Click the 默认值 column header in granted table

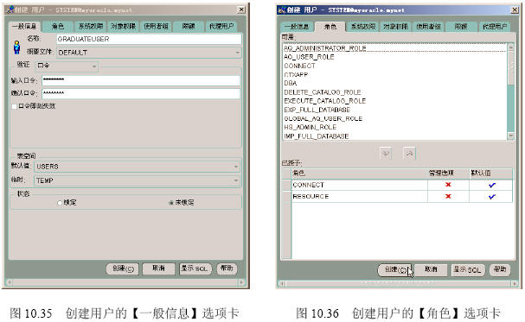490,173
